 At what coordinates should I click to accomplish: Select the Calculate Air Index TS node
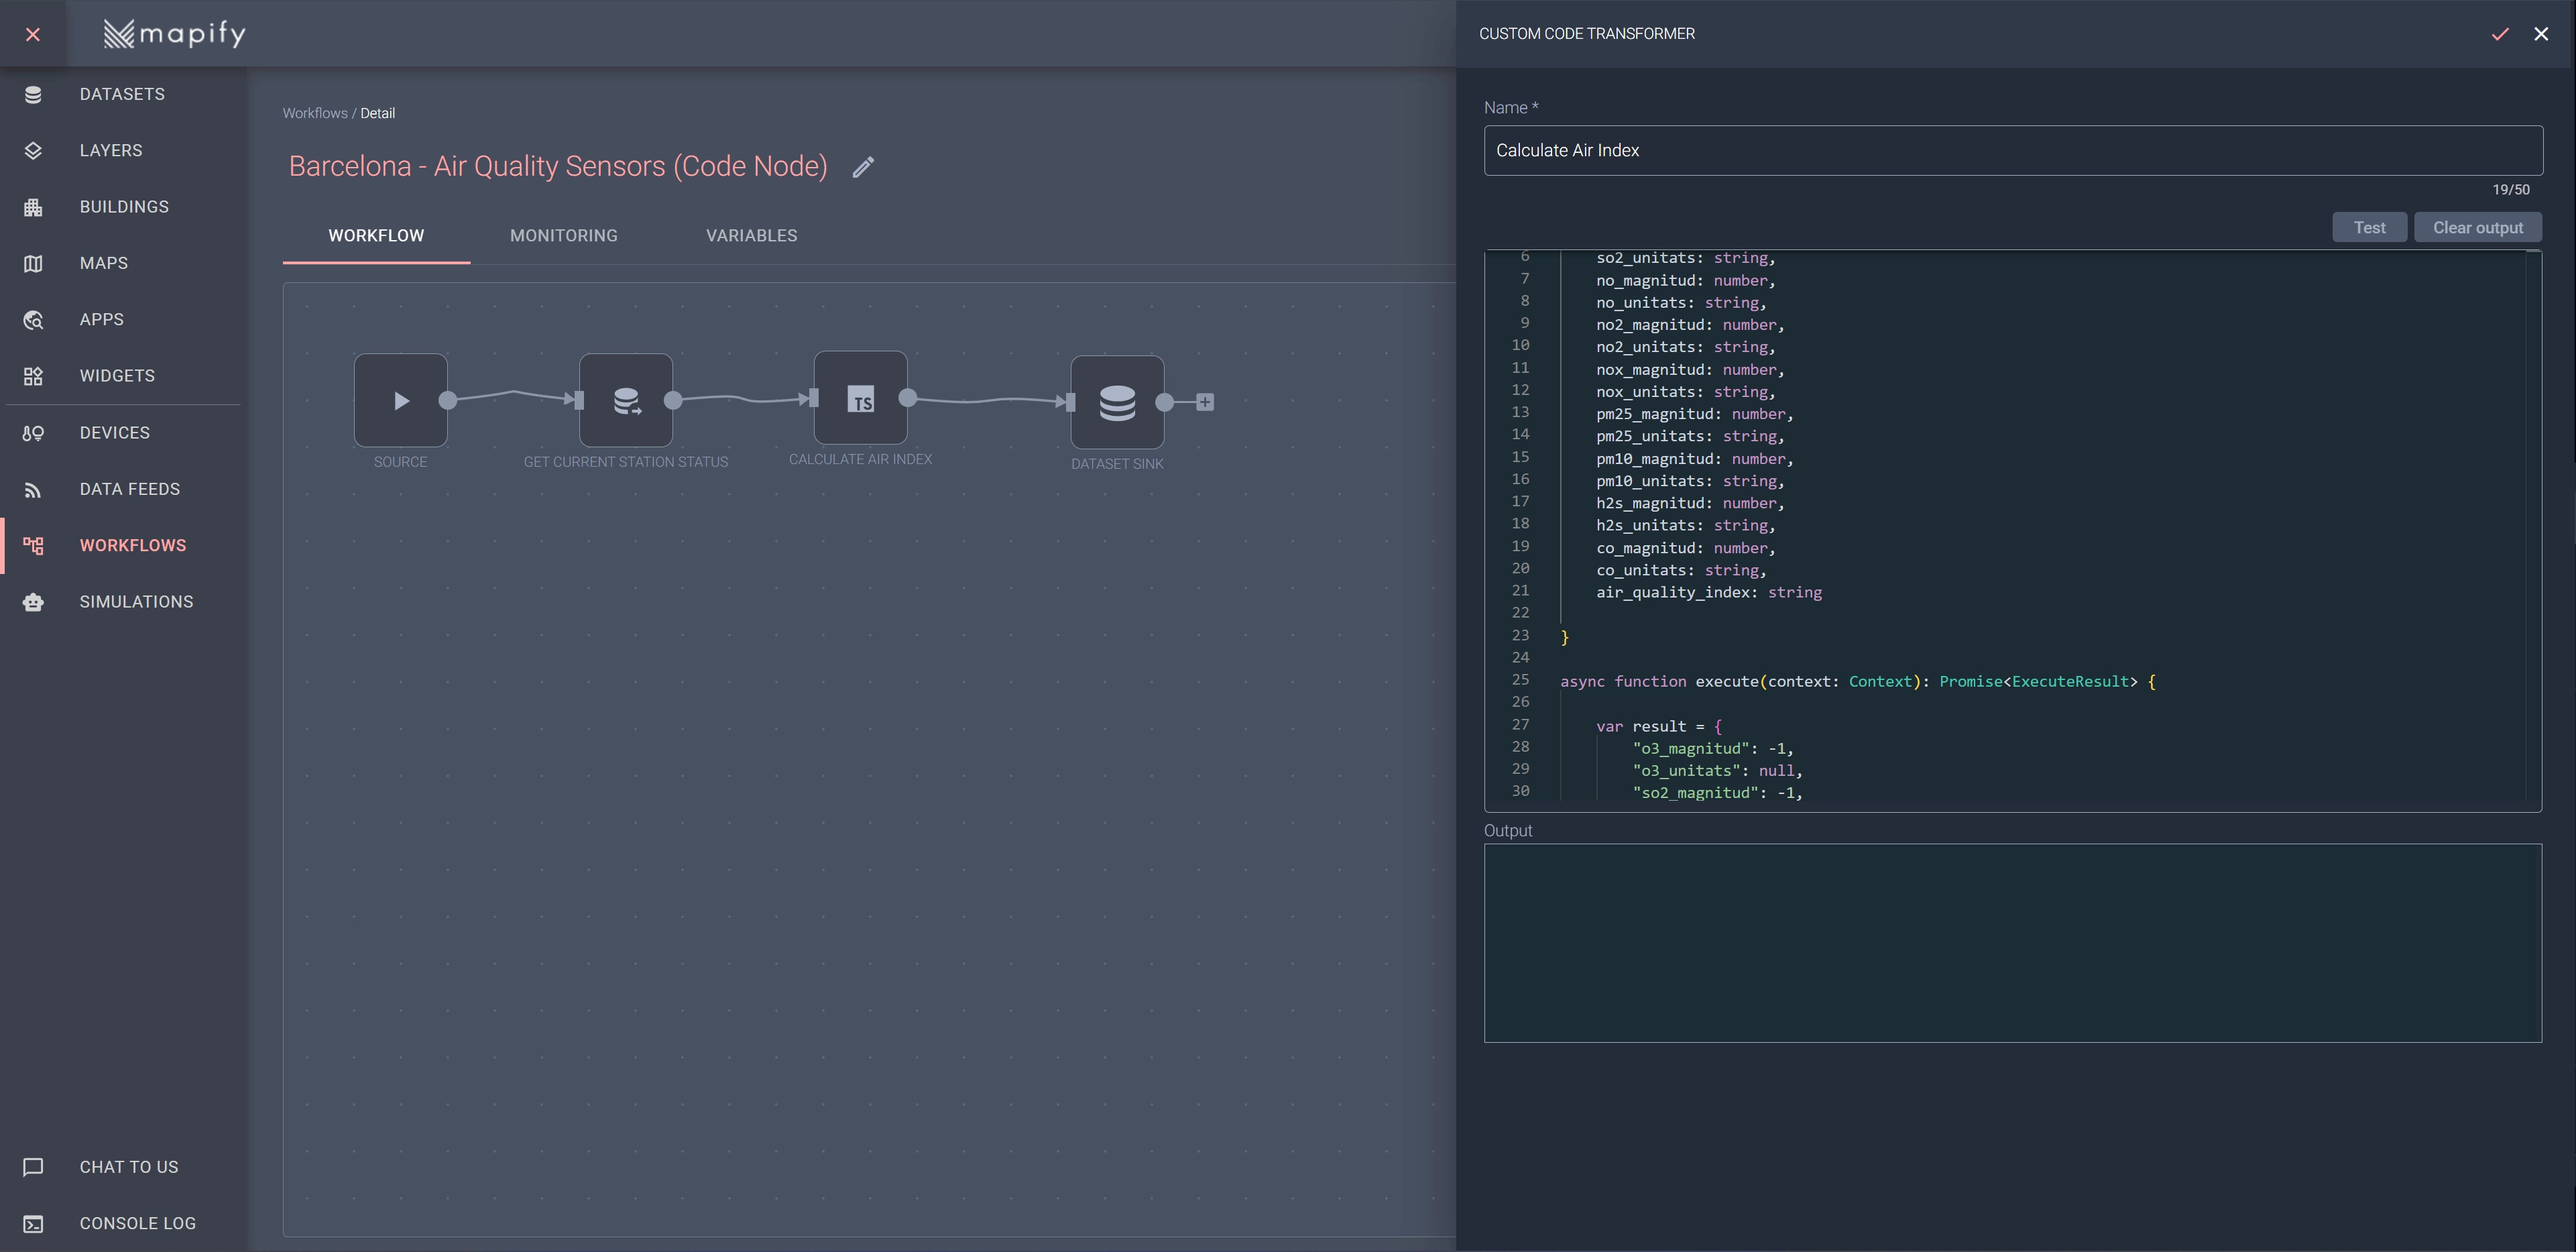(x=860, y=398)
